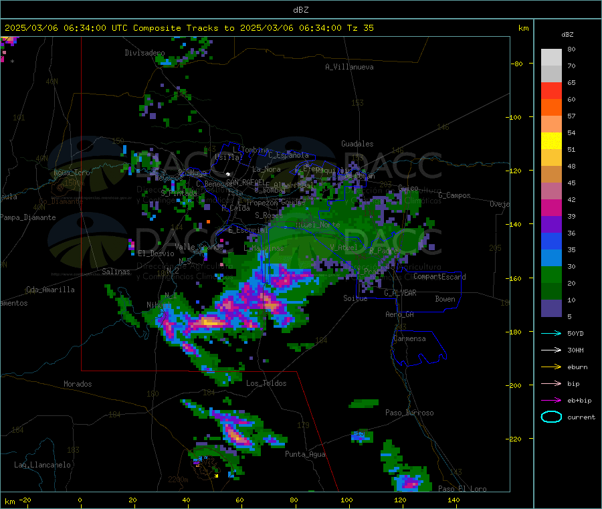Click the 'Valle_Grande' map label
Image resolution: width=602 pixels, height=509 pixels.
coord(199,247)
